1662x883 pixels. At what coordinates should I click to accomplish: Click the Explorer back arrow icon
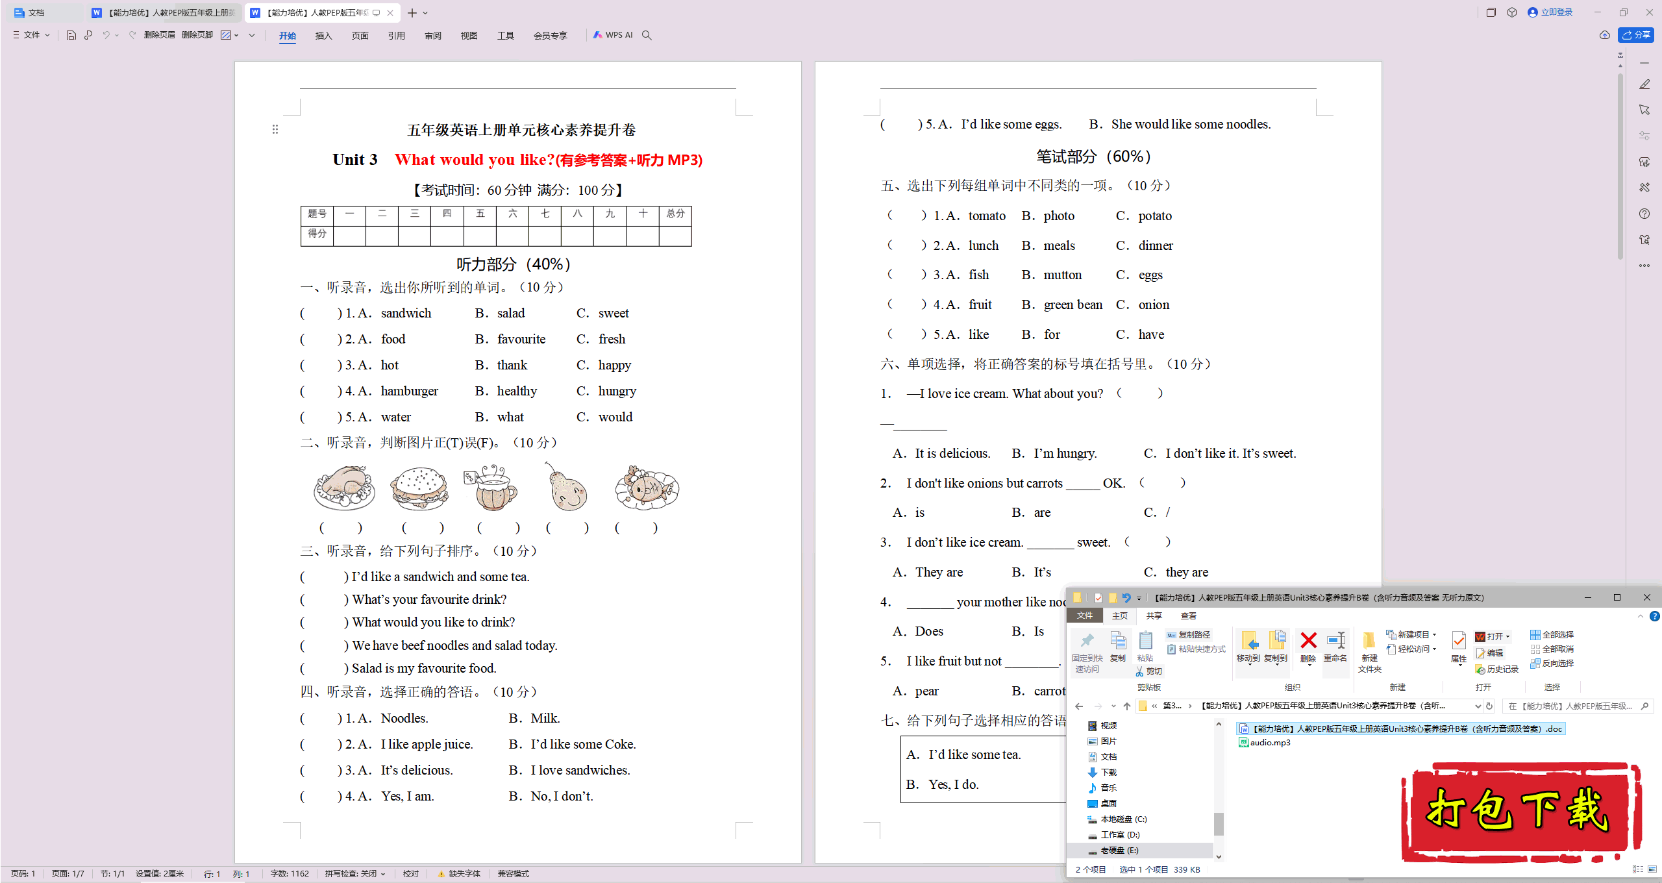tap(1079, 706)
